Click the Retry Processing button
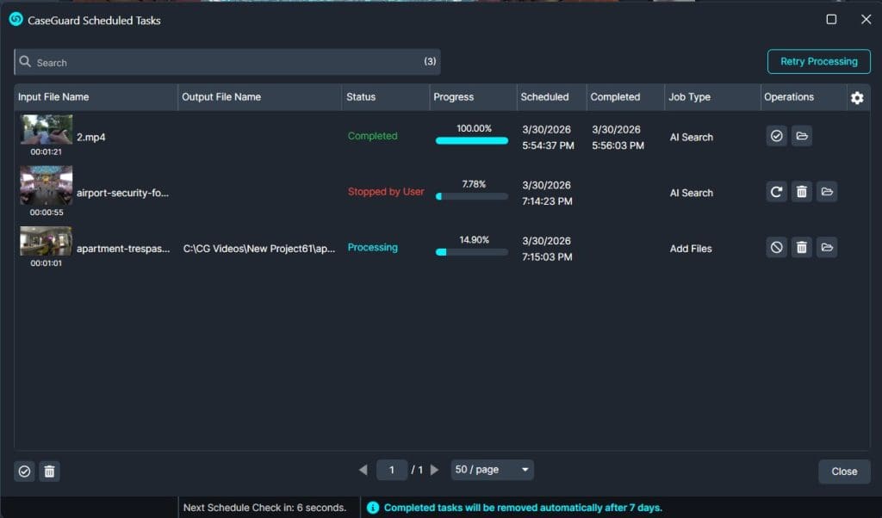 (818, 62)
